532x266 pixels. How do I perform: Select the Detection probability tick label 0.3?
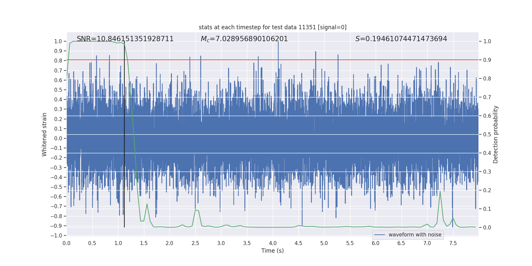(487, 172)
